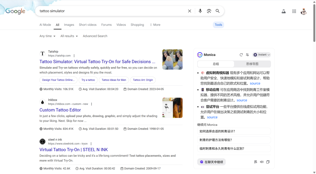Open source link after 虚拟刺青模拟器 bullet
Viewport: 316px width, 174px height.
click(255, 83)
